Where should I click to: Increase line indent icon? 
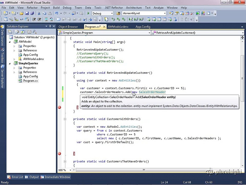point(39,19)
